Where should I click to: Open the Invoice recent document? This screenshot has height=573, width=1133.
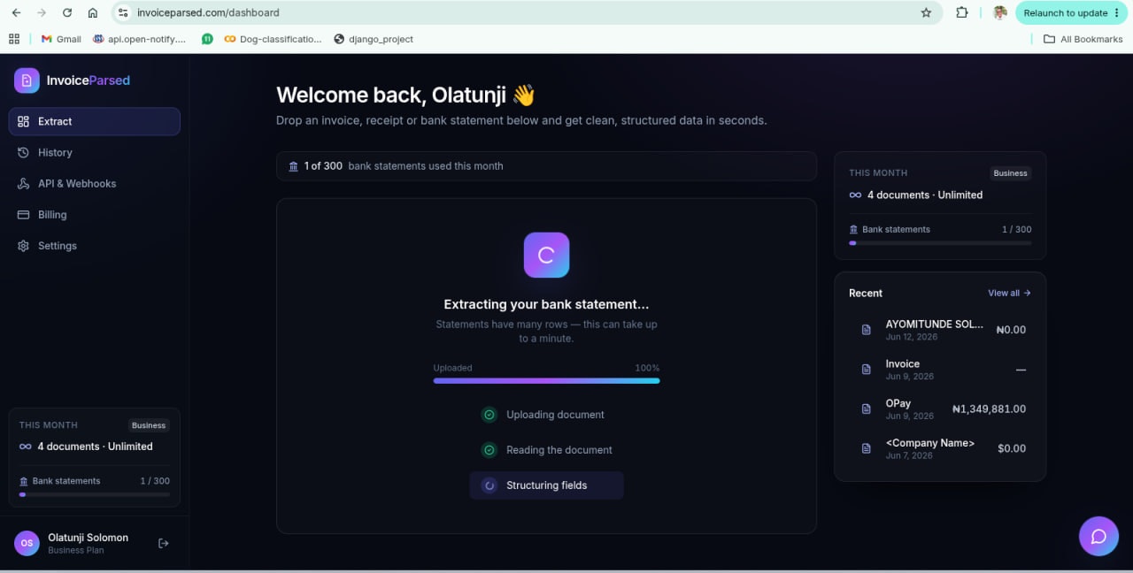pyautogui.click(x=940, y=369)
